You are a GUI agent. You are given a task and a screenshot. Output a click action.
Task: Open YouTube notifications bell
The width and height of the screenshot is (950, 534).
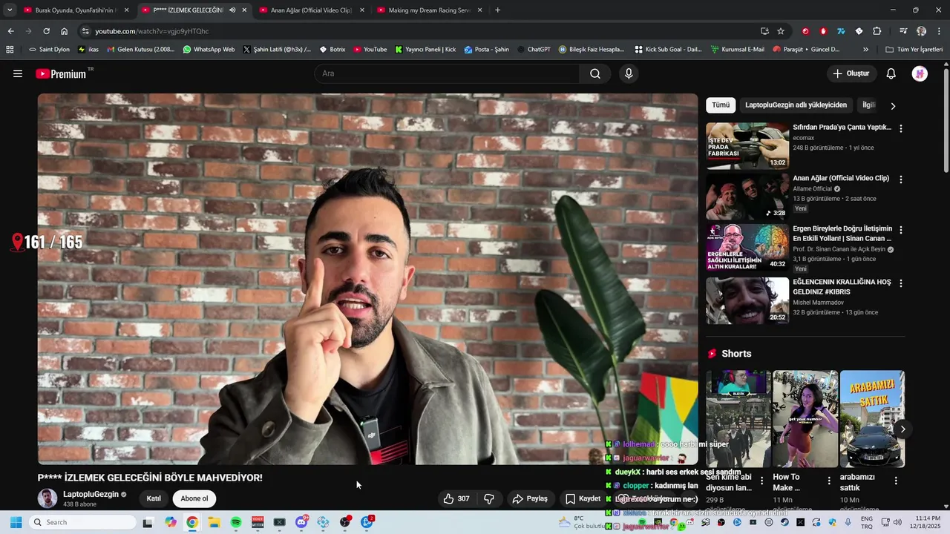[891, 73]
